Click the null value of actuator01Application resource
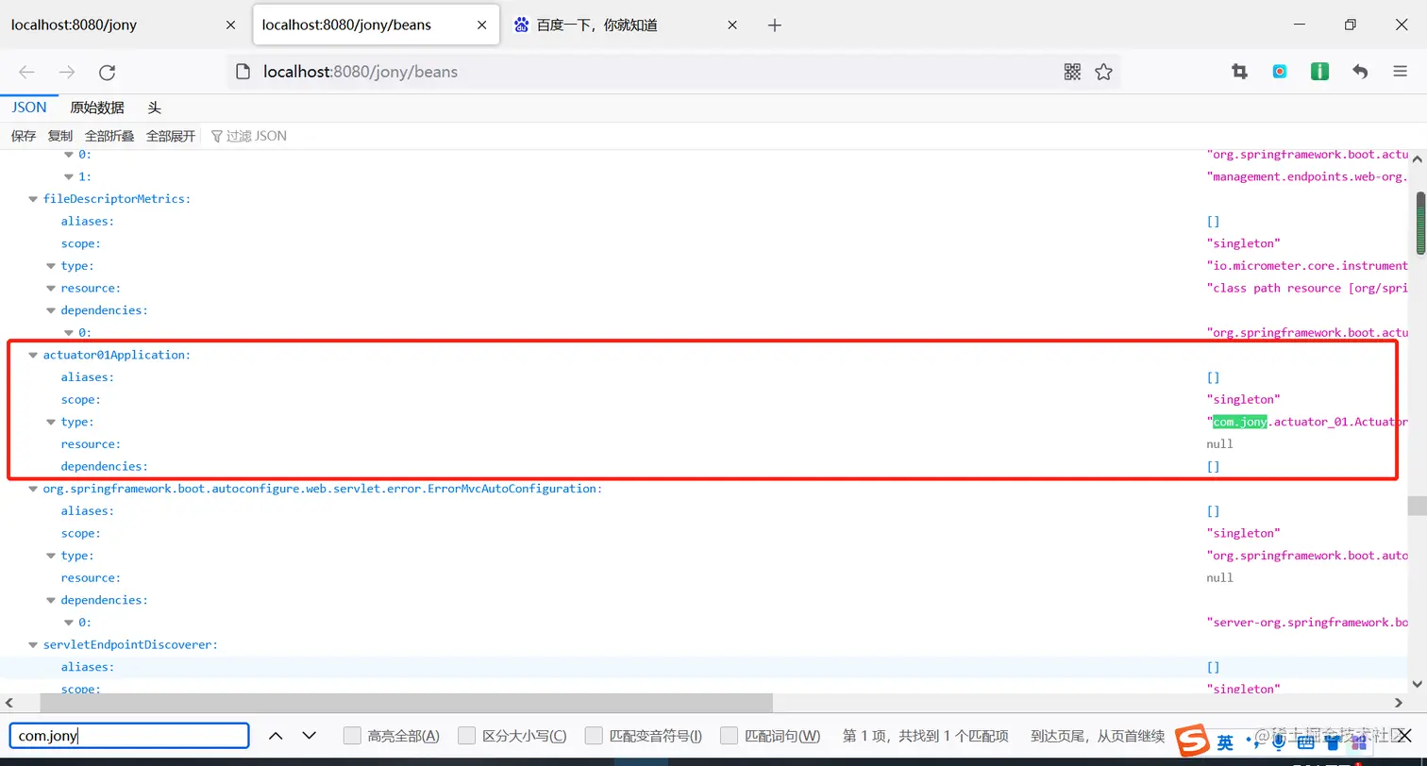 (1220, 444)
